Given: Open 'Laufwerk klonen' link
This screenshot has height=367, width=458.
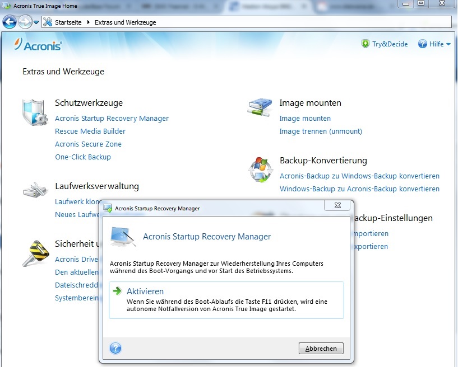Looking at the screenshot, I should pyautogui.click(x=77, y=202).
